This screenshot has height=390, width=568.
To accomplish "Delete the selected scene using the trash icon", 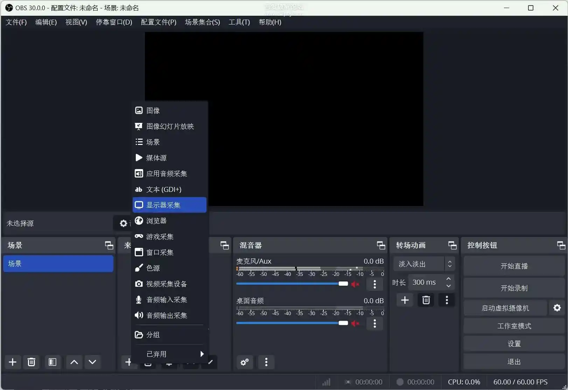I will click(31, 362).
